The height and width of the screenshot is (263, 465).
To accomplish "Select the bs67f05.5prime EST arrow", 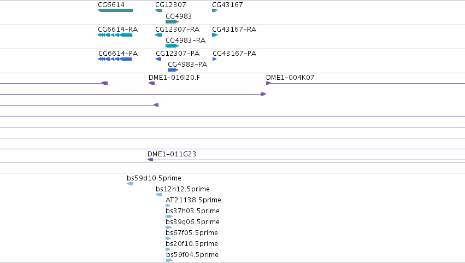I will 168,238.
